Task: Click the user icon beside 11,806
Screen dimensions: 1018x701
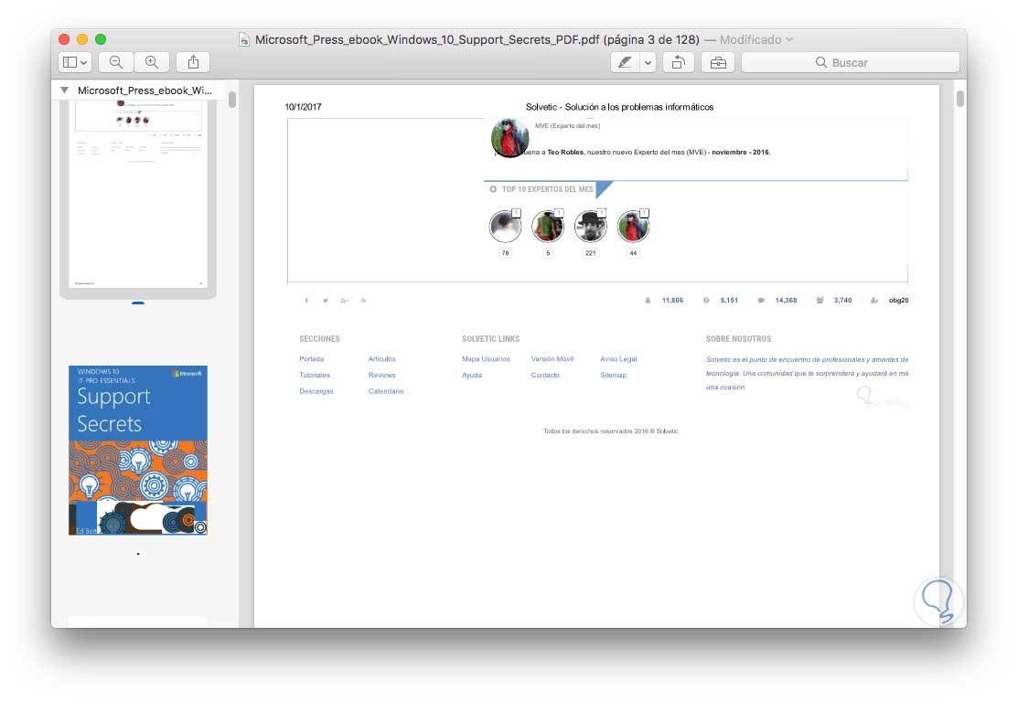Action: (648, 301)
